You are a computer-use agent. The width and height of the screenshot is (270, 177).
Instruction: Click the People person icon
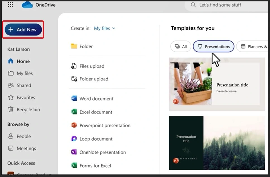(11, 136)
